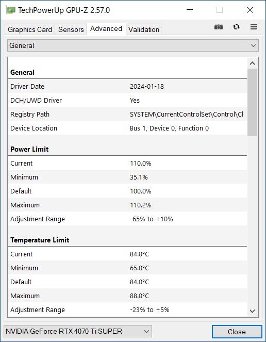Click the scrollbar up arrow
The height and width of the screenshot is (342, 266).
coord(252,63)
